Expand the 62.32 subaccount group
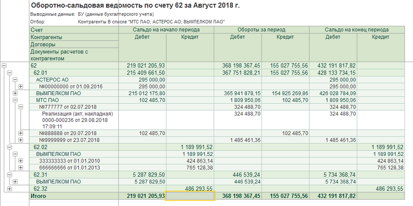The height and width of the screenshot is (206, 413). point(10,189)
